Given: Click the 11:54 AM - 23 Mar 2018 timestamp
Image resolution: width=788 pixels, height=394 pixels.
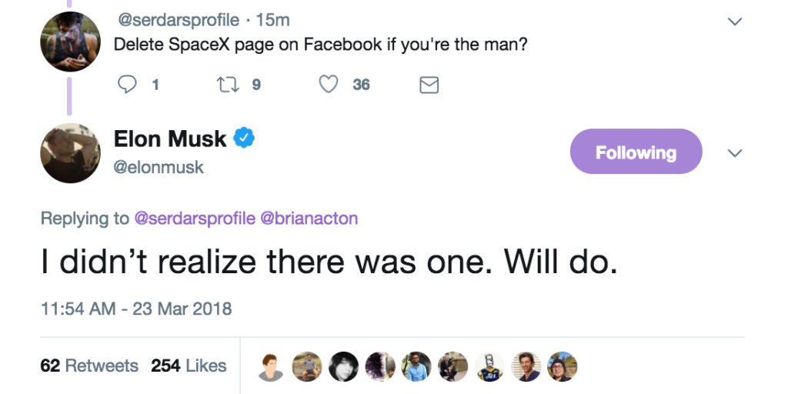Looking at the screenshot, I should (x=136, y=309).
